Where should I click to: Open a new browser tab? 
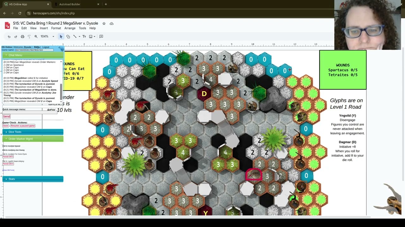106,4
